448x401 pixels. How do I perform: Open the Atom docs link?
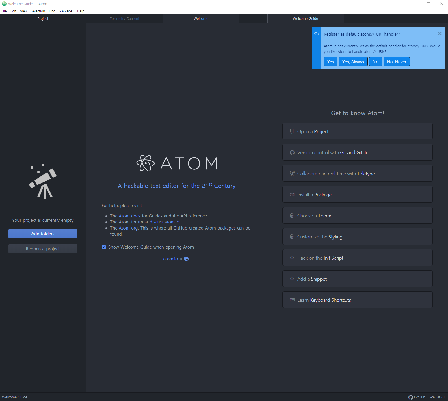129,216
